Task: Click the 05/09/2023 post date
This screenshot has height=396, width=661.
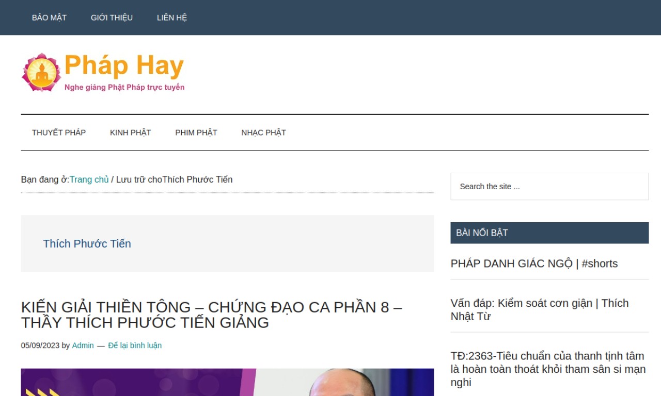Action: [x=40, y=345]
